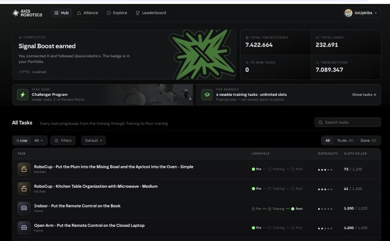Click Post stage dot in Indoor row
Image resolution: width=390 pixels, height=241 pixels.
tap(293, 209)
